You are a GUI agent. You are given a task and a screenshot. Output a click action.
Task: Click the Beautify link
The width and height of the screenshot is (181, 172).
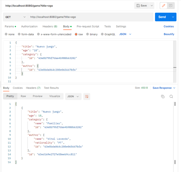(169, 34)
